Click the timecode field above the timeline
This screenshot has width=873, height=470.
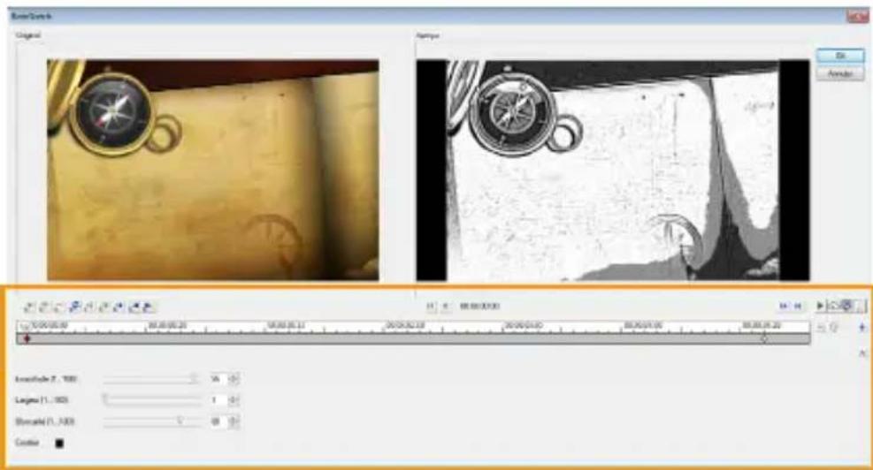pyautogui.click(x=479, y=307)
